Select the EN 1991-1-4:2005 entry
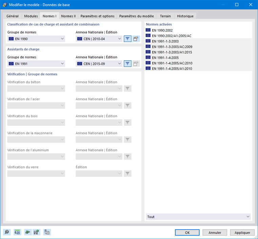This screenshot has width=258, height=239. point(198,58)
